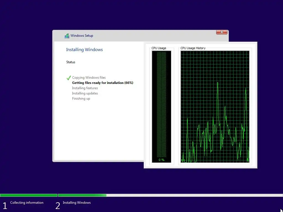Click the 'CPU Usage History' group label
The image size is (283, 212).
click(x=193, y=48)
